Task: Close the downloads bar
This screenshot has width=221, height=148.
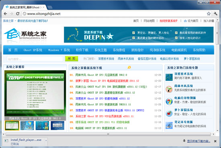Action: [x=215, y=141]
